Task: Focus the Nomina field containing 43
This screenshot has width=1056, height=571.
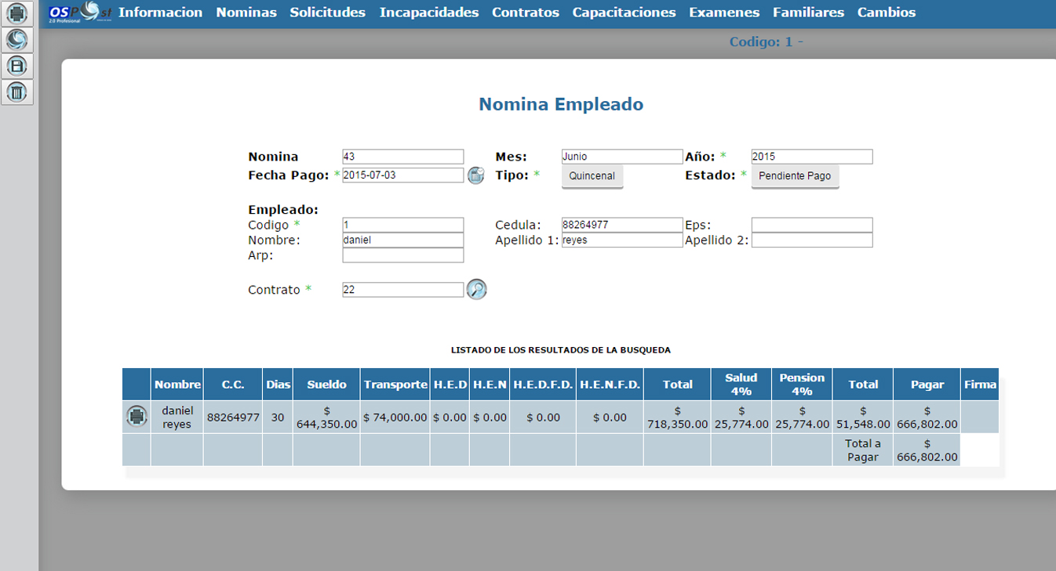Action: point(403,157)
